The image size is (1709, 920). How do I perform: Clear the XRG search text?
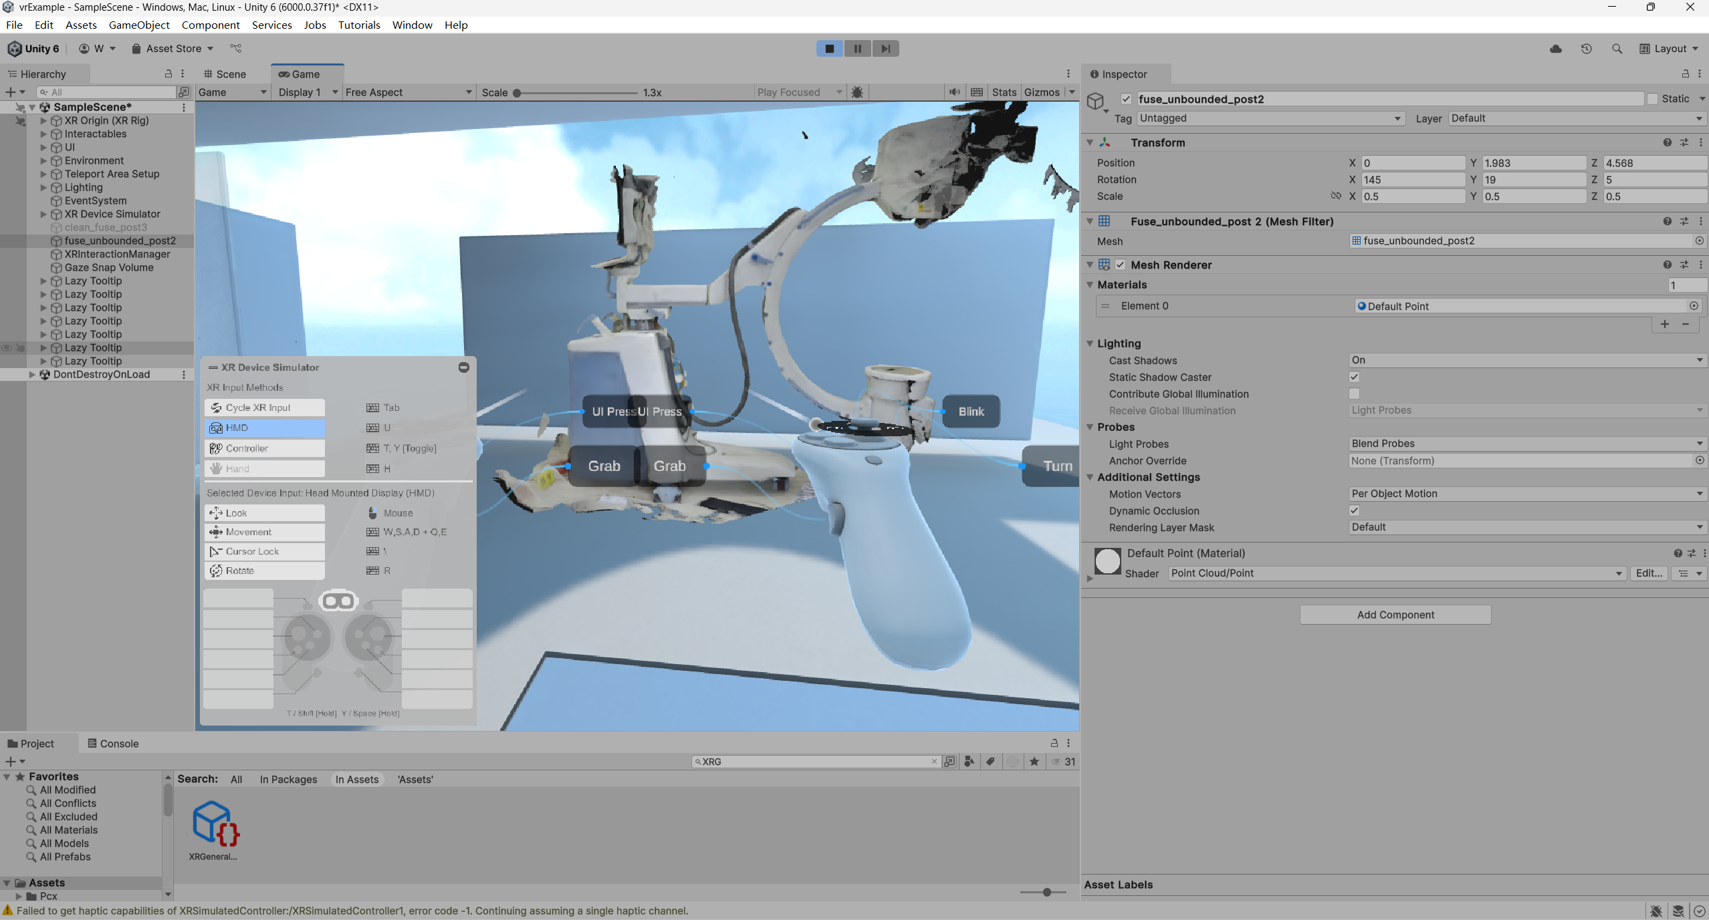pos(933,762)
